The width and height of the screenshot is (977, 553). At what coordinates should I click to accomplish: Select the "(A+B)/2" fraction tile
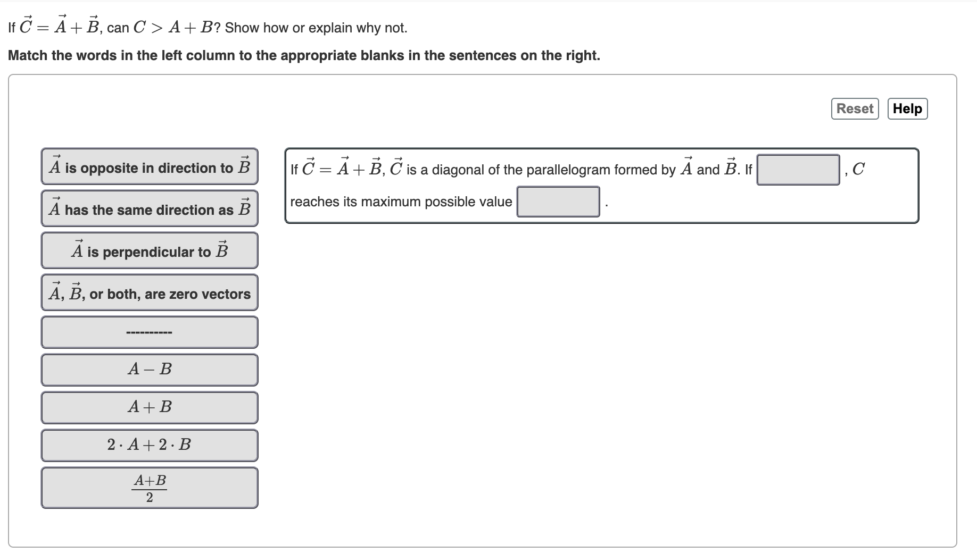(150, 487)
